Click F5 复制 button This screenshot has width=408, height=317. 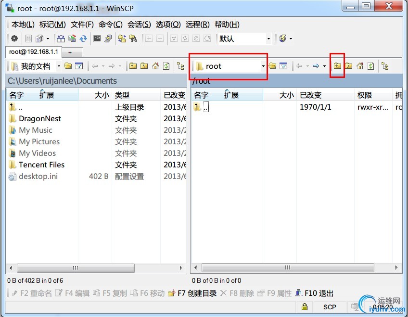pos(110,293)
